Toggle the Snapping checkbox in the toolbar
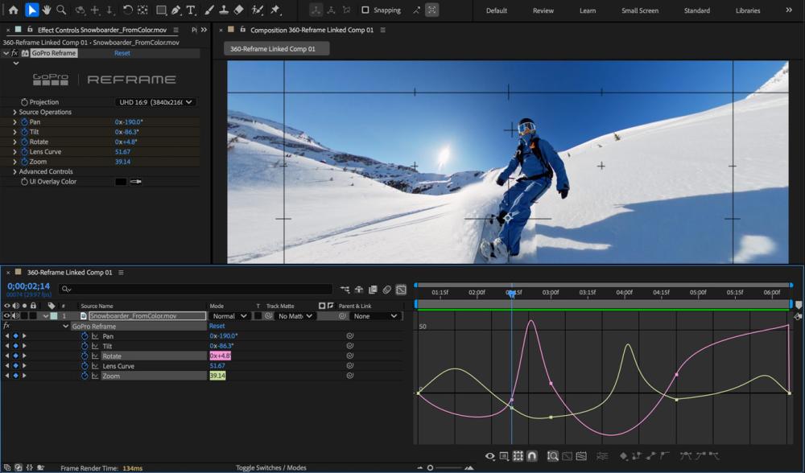Viewport: 805px width, 473px height. [366, 10]
